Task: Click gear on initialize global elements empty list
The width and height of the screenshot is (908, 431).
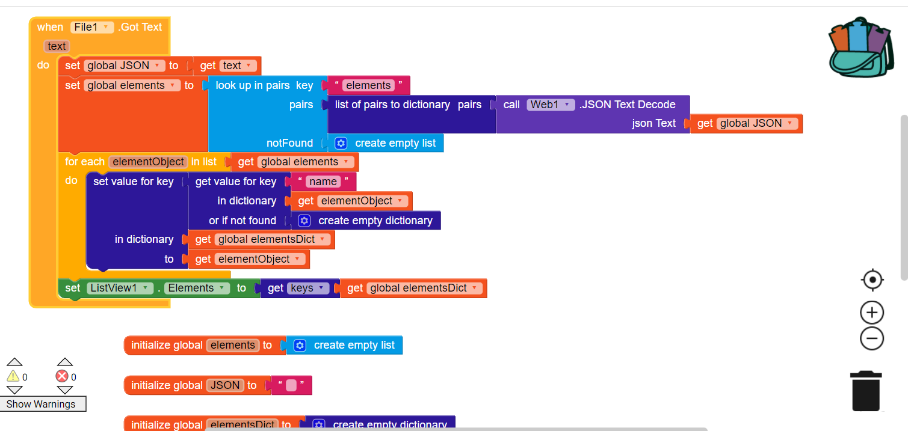Action: pos(300,345)
